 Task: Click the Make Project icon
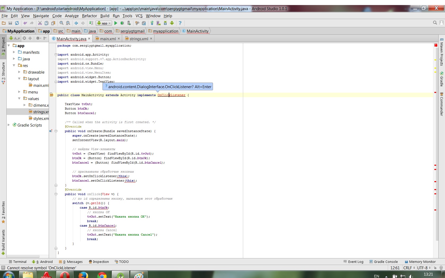point(91,23)
